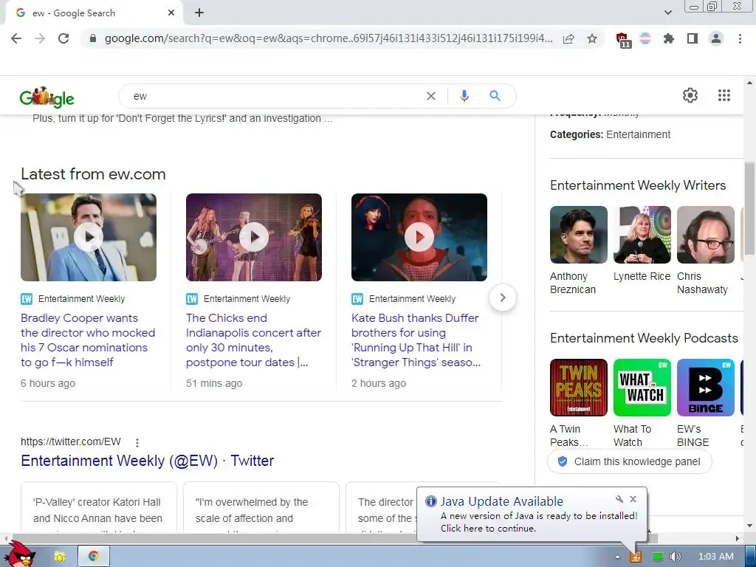The width and height of the screenshot is (756, 567).
Task: View site information padlock
Action: click(x=93, y=38)
